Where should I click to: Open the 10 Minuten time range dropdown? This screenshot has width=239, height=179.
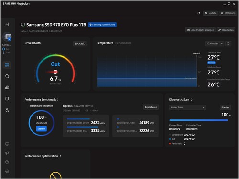coord(215,43)
